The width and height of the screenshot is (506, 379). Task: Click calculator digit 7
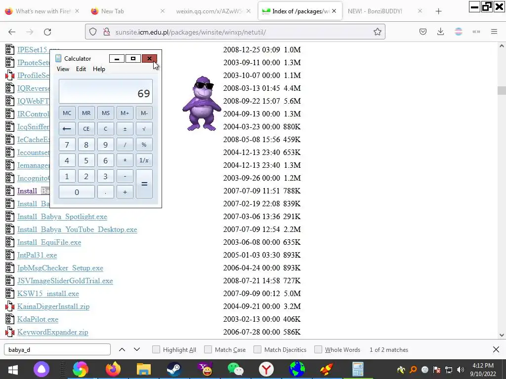click(67, 145)
